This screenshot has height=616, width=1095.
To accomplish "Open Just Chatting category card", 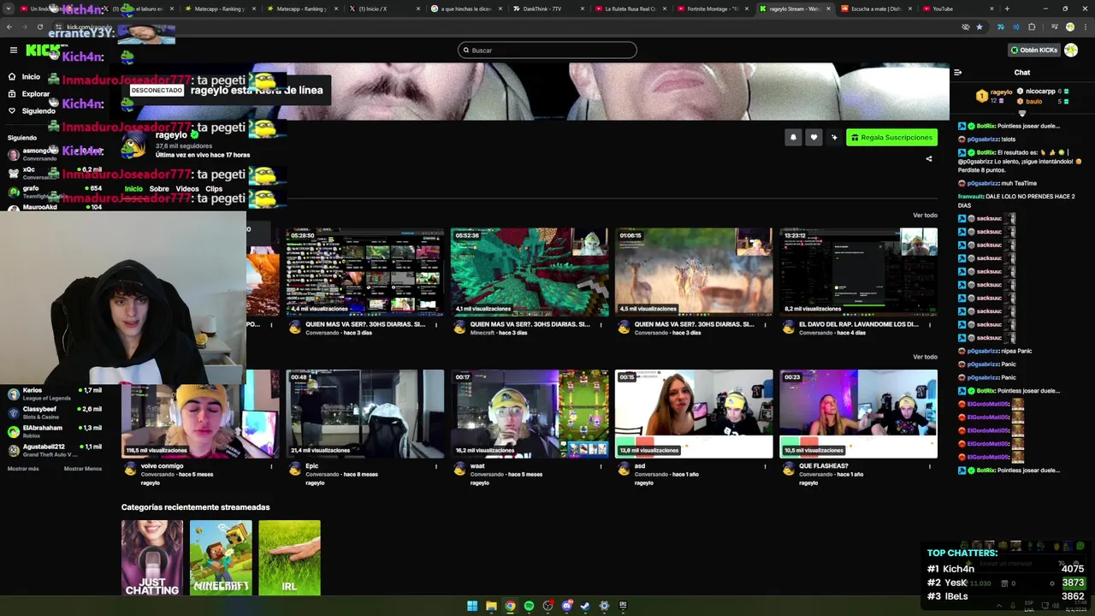I will tap(152, 558).
